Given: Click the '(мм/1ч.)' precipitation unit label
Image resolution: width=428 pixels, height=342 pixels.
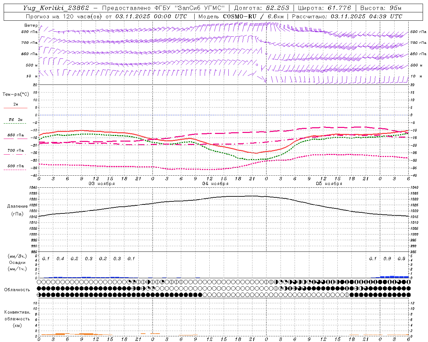Looking at the screenshot, I should click(x=17, y=269).
